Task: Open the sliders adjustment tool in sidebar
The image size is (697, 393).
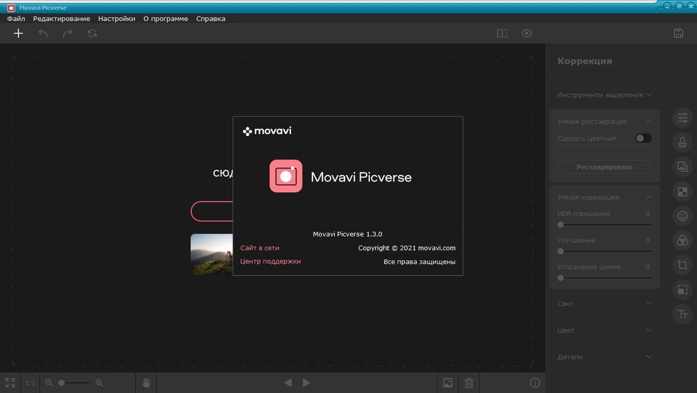Action: (682, 118)
